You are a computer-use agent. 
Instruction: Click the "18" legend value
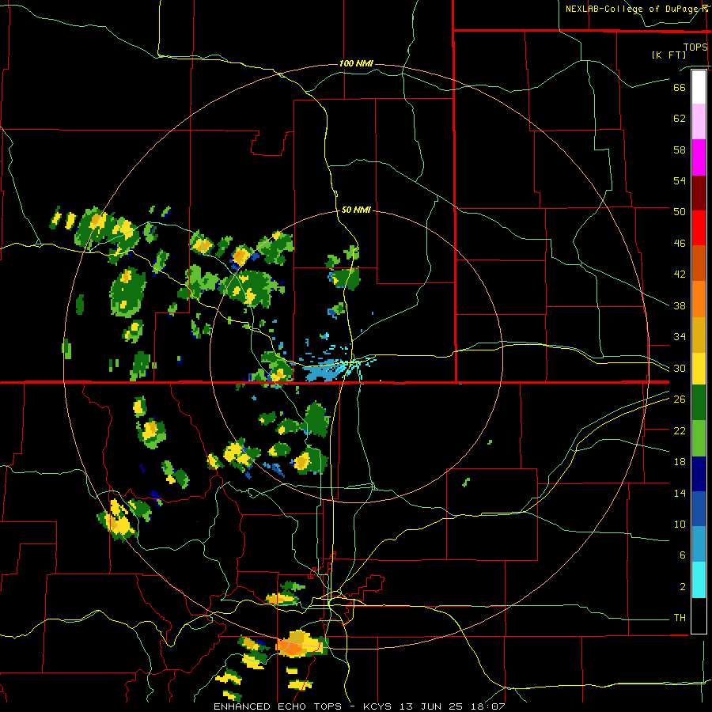(680, 462)
